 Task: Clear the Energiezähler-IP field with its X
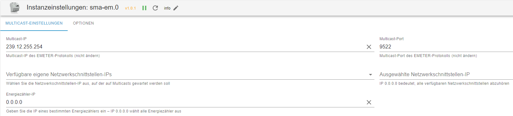point(369,102)
